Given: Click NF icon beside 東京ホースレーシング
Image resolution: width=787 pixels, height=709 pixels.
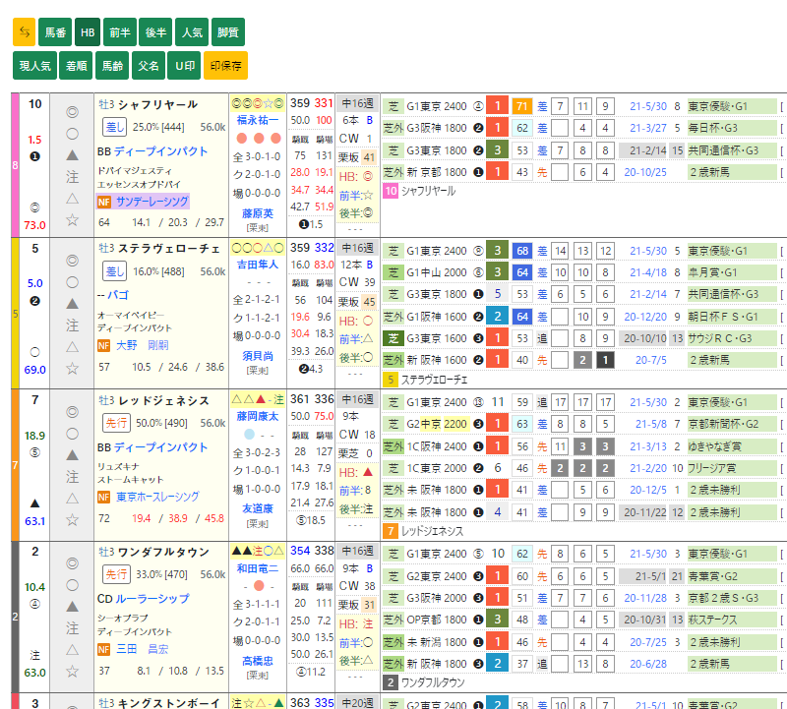Looking at the screenshot, I should [103, 497].
